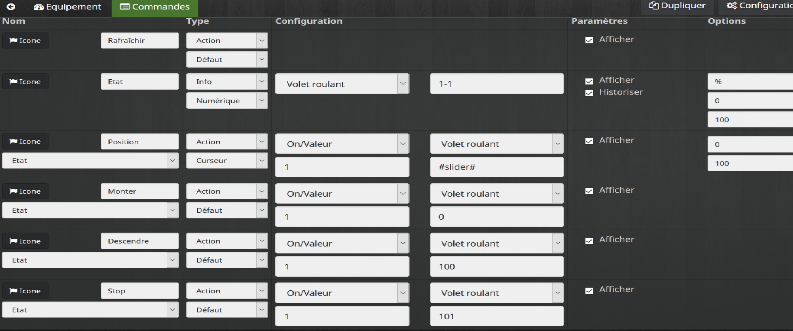Open Numérique subtype dropdown for Etat
The width and height of the screenshot is (793, 331).
(x=227, y=101)
